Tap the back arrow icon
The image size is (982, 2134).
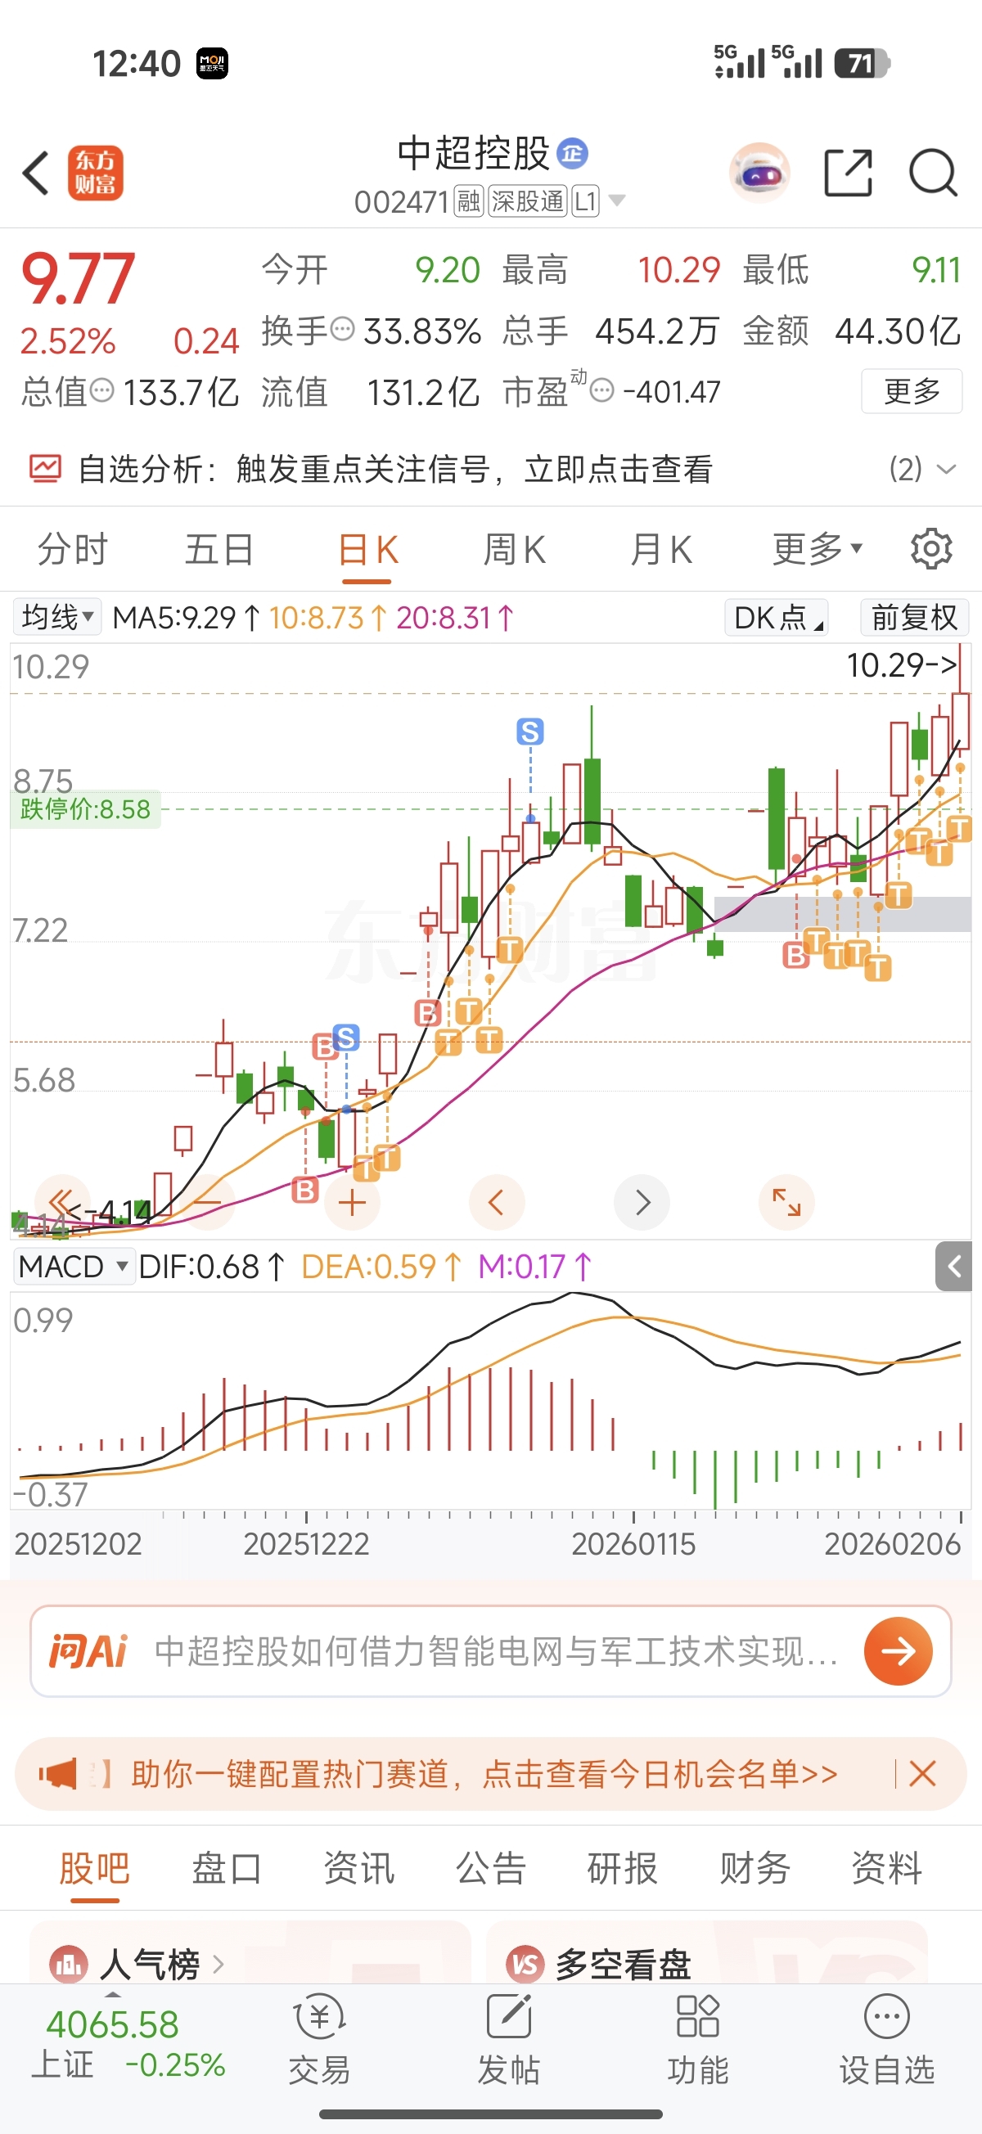[36, 173]
